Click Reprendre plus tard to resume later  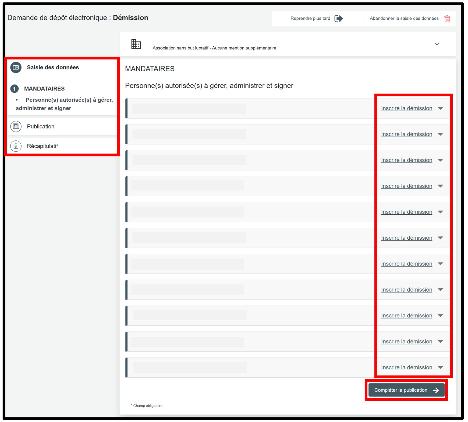[310, 19]
